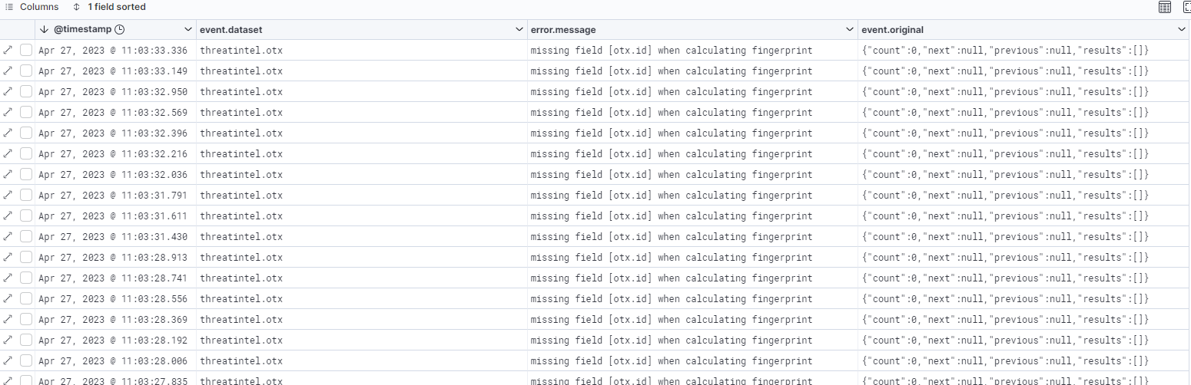
Task: Expand details of the 11:03:31.430 row
Action: 8,236
